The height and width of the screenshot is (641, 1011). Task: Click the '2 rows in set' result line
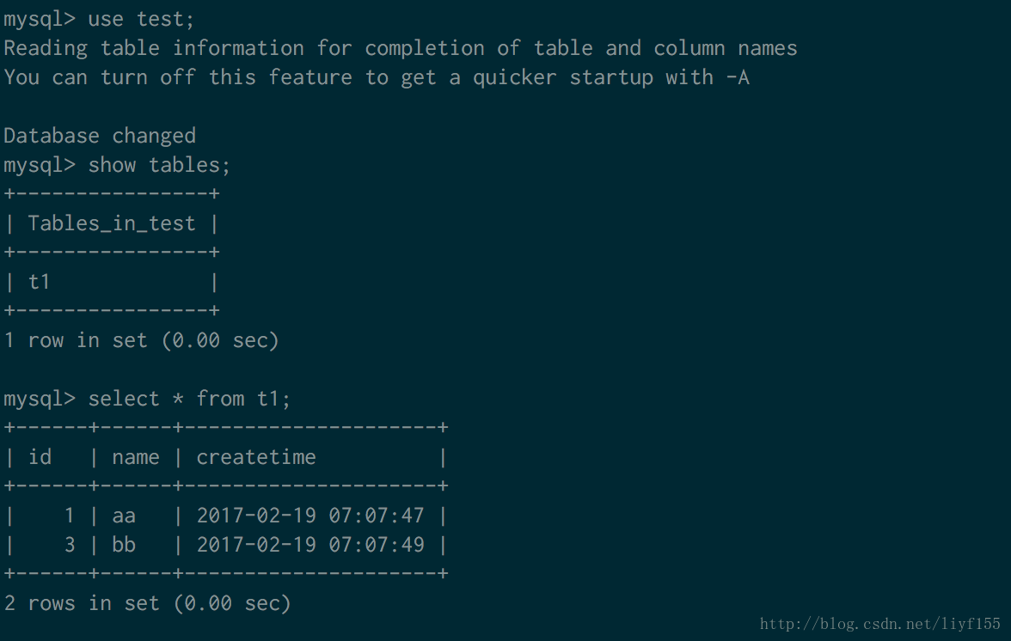pyautogui.click(x=147, y=603)
